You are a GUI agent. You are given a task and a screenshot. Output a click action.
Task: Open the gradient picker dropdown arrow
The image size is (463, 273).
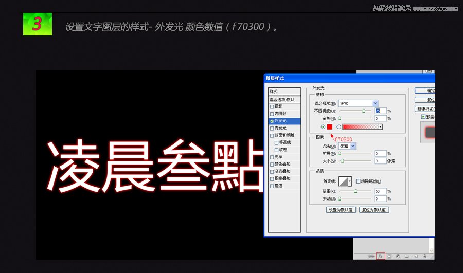381,127
